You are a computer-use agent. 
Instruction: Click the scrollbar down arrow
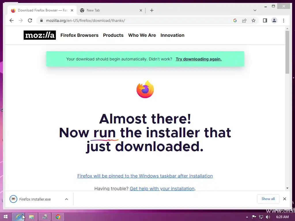pos(287,188)
